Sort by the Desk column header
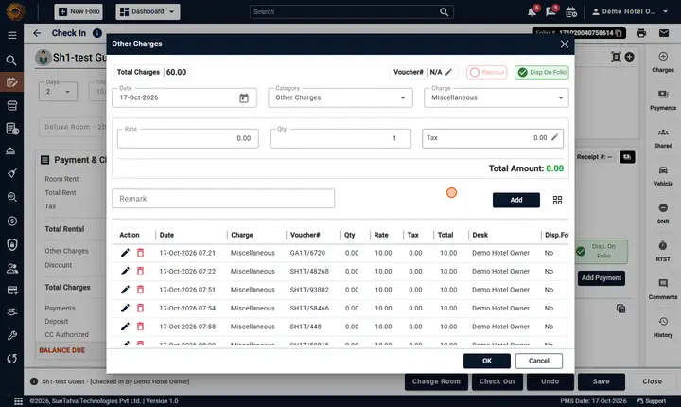Image resolution: width=681 pixels, height=407 pixels. (x=480, y=235)
